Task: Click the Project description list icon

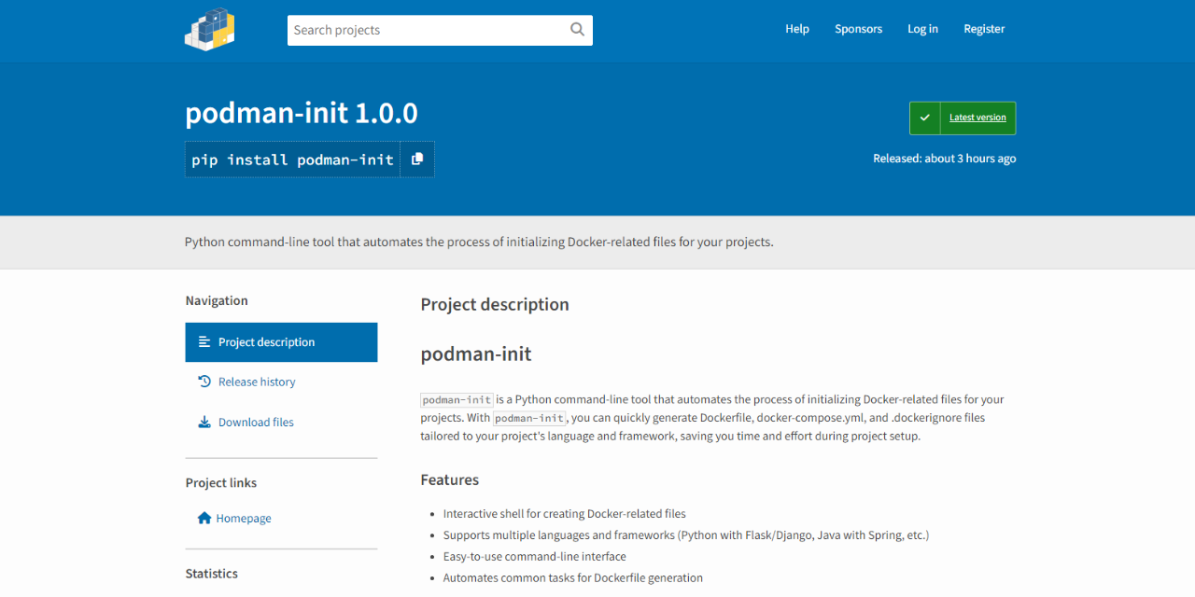Action: point(204,342)
